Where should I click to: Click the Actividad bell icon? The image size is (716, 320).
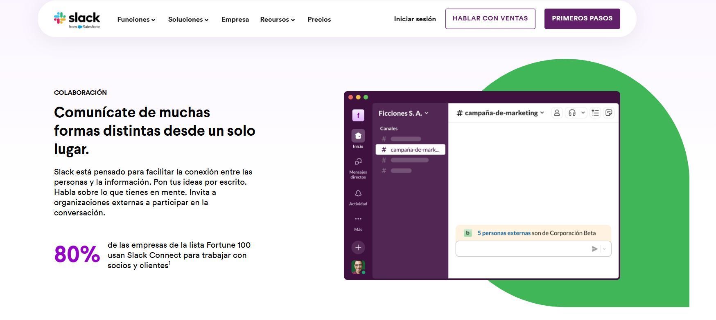[x=358, y=193]
